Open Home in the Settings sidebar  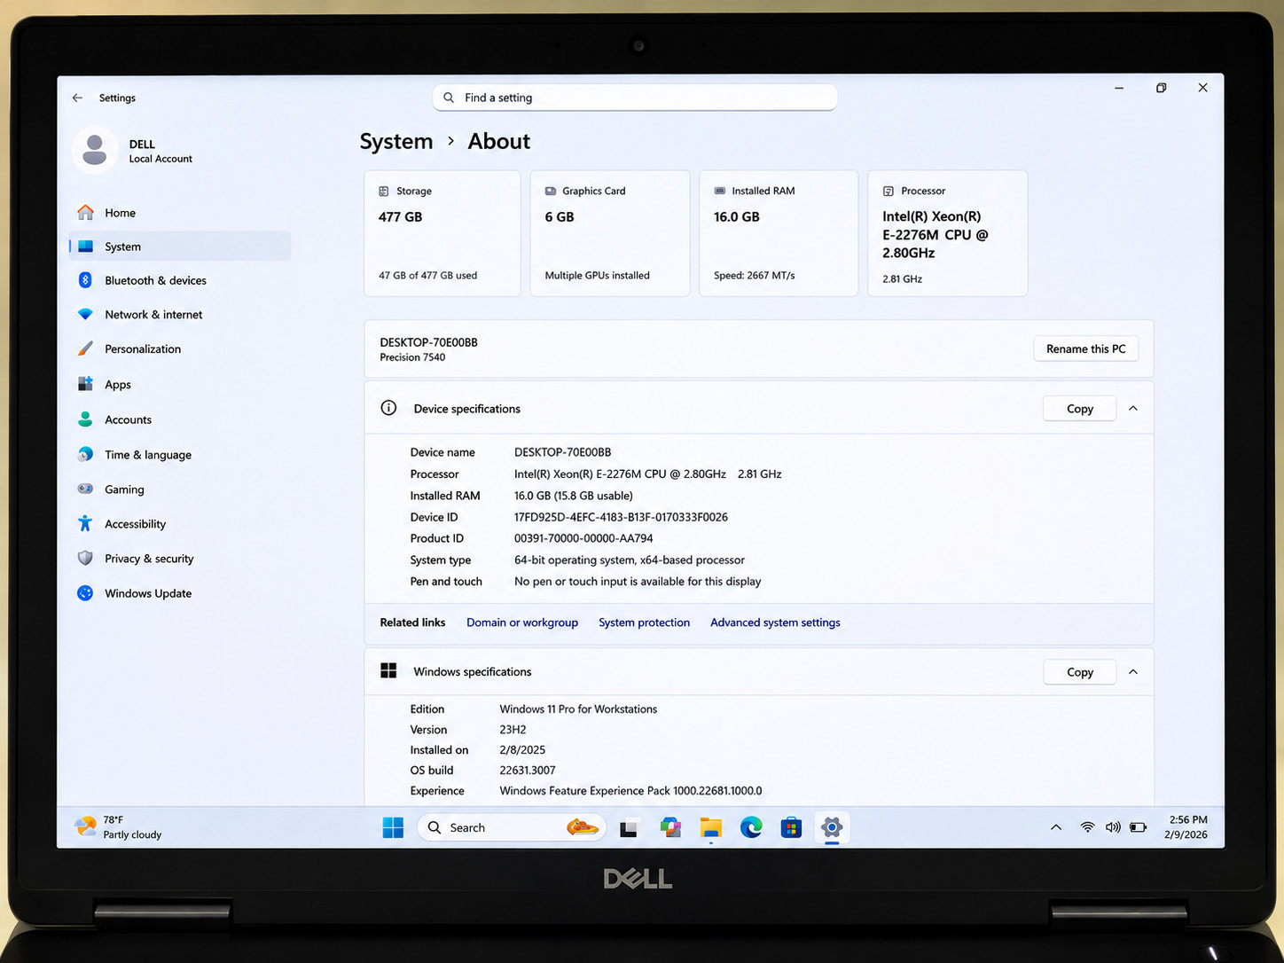[180, 213]
